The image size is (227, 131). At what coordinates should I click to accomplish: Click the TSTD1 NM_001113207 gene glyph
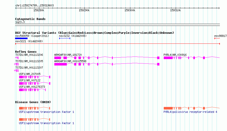16,71
